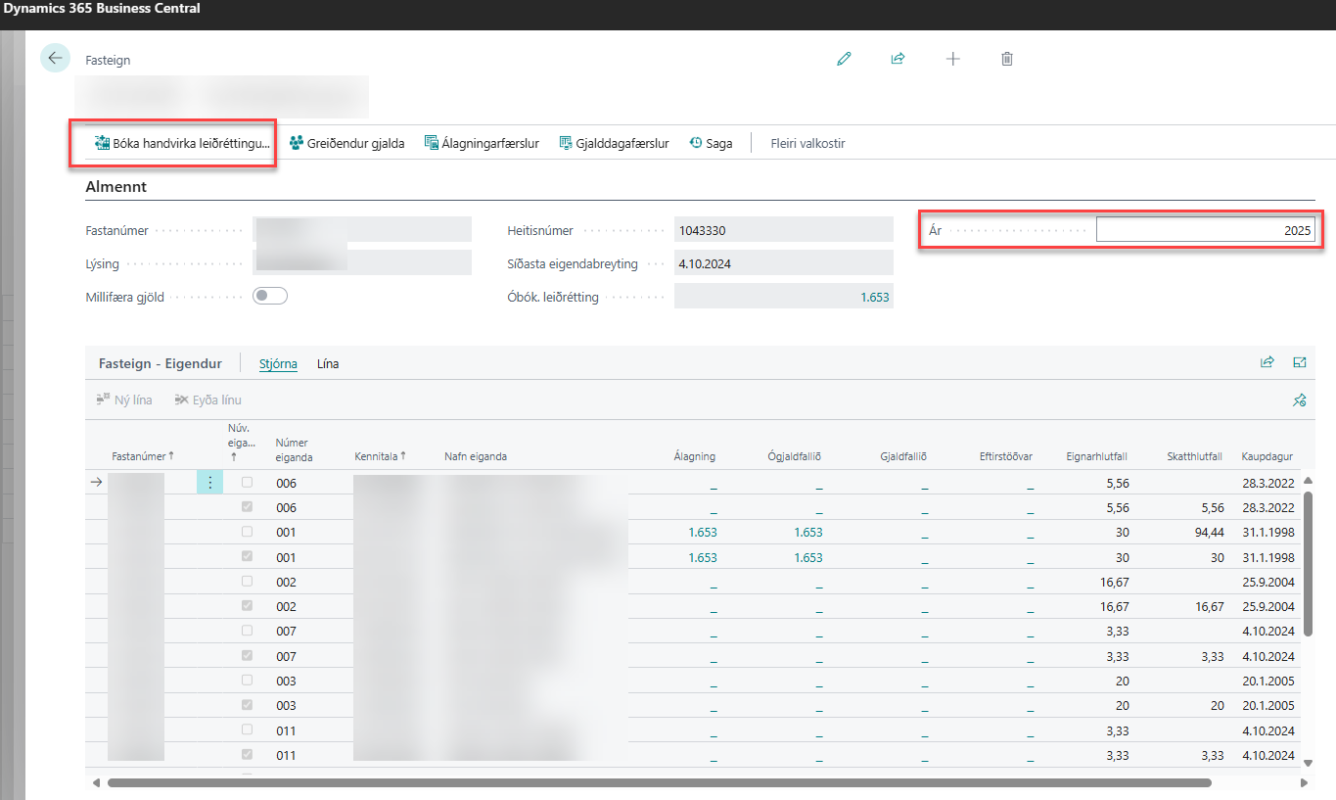This screenshot has width=1336, height=800.
Task: Open the three-dot row menu
Action: click(209, 483)
